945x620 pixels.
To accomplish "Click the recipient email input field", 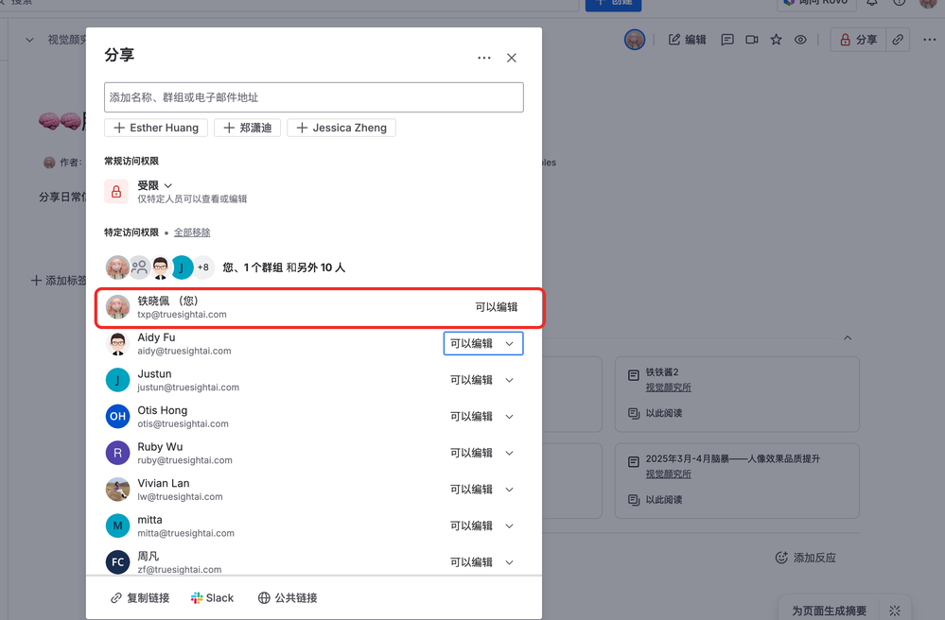I will coord(313,96).
